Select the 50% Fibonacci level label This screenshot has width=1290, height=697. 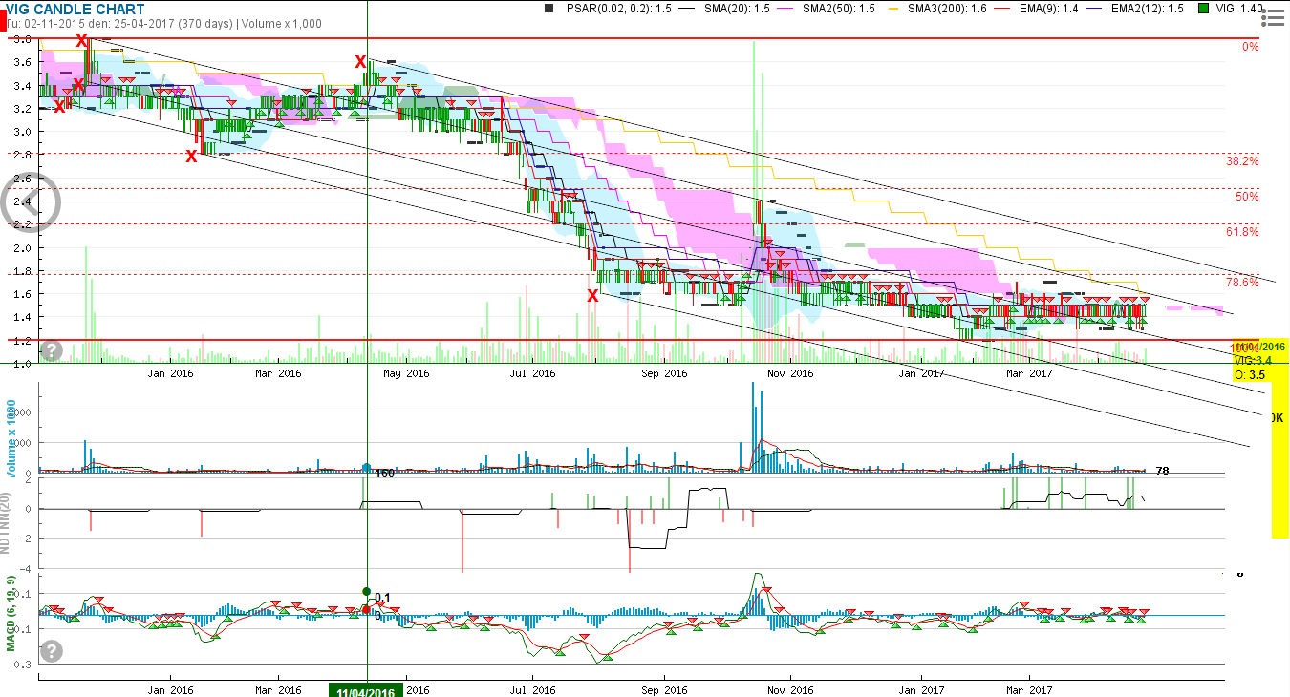click(1247, 196)
